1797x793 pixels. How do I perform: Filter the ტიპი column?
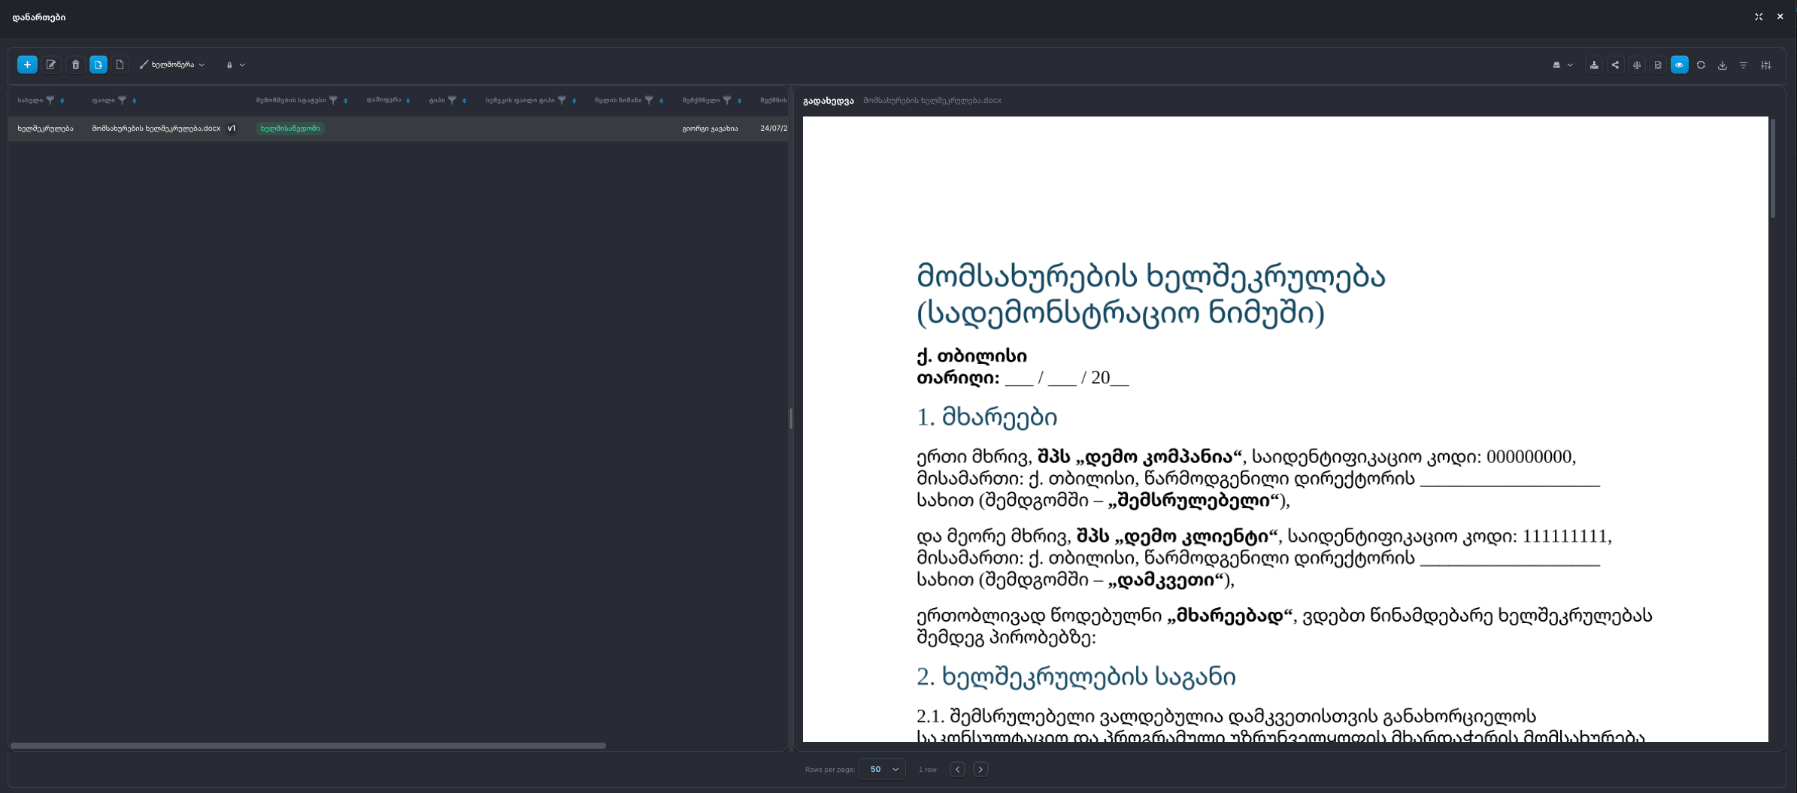point(452,100)
